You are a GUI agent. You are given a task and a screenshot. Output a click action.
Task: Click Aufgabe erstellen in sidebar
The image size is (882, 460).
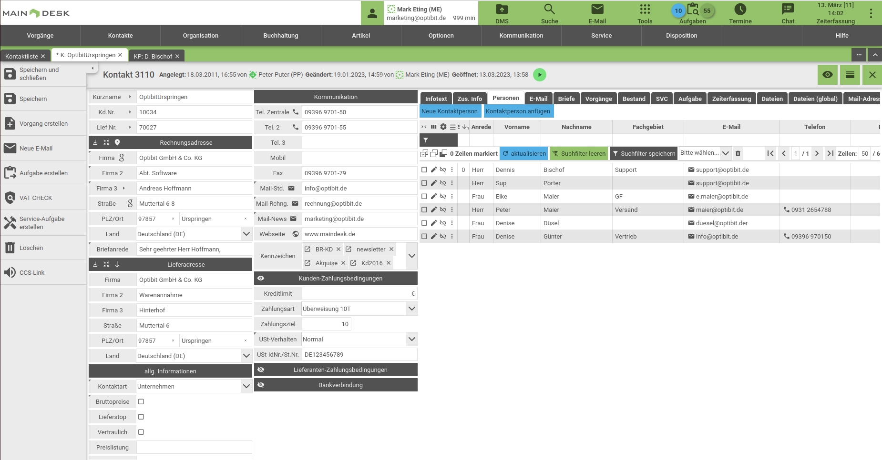pos(43,173)
